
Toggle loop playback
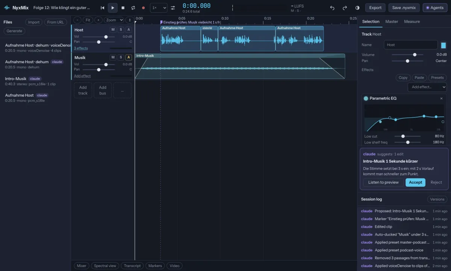(x=133, y=8)
